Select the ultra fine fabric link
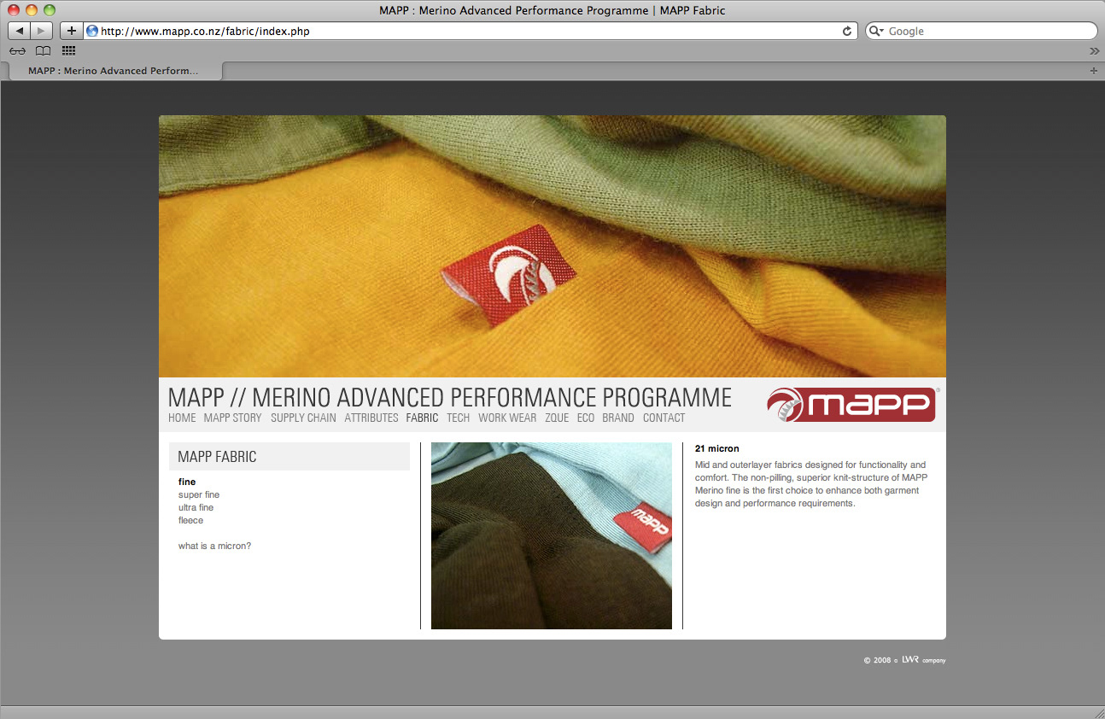The width and height of the screenshot is (1105, 719). (196, 507)
